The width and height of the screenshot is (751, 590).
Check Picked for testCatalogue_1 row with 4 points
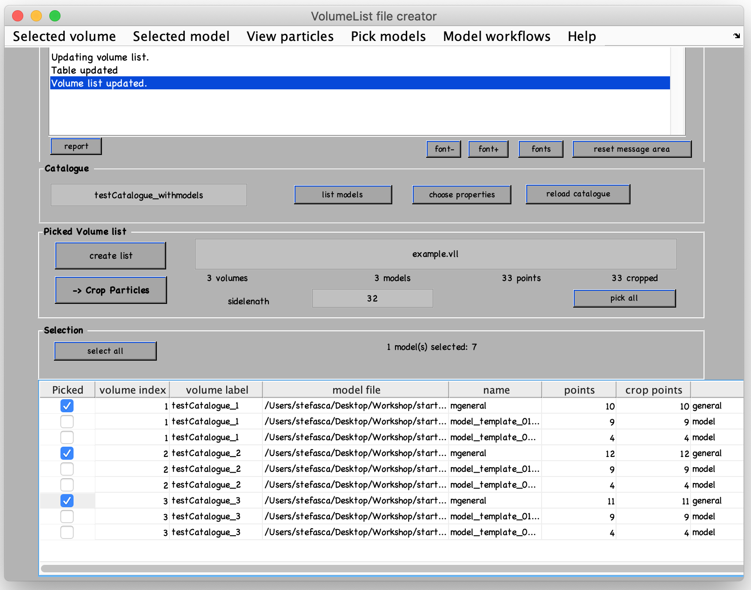click(x=67, y=437)
